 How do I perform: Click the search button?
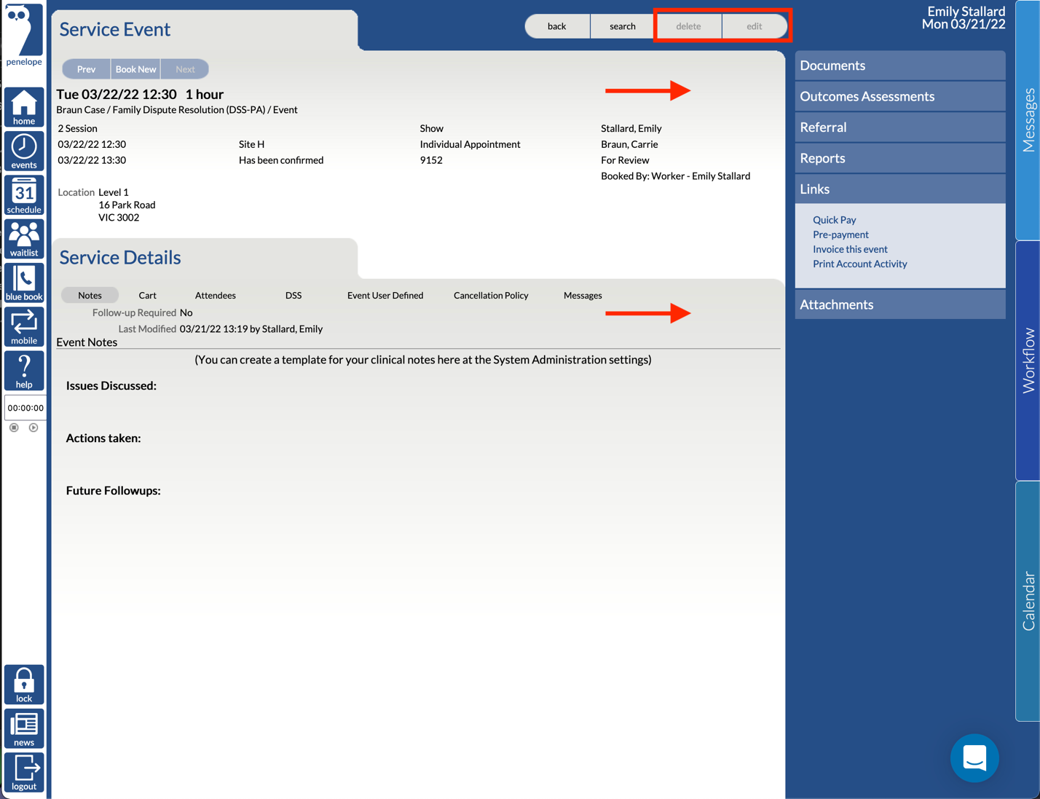pyautogui.click(x=623, y=26)
